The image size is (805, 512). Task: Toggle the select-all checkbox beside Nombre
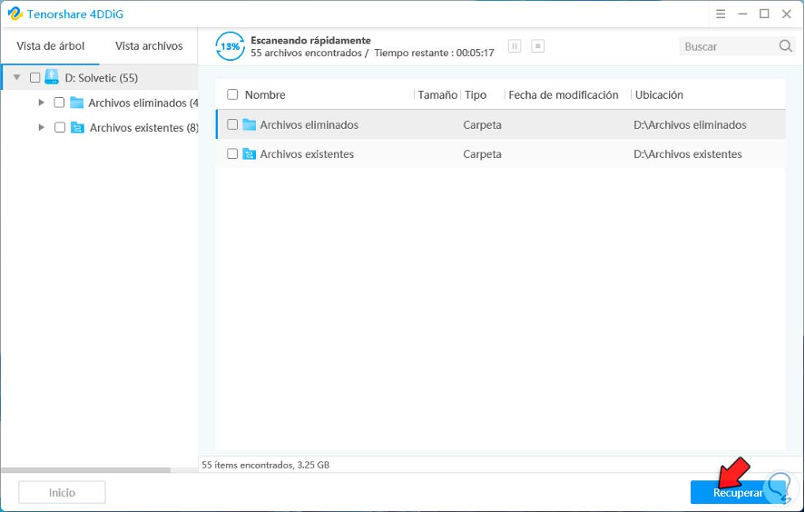click(x=232, y=94)
